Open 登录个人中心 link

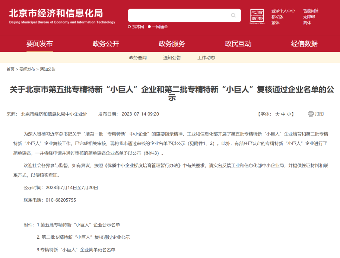click(283, 11)
